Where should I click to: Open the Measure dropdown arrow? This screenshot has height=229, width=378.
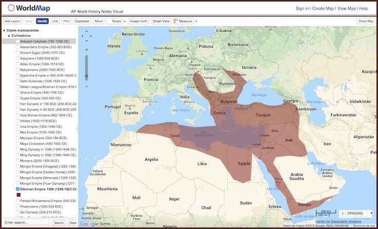coord(196,21)
